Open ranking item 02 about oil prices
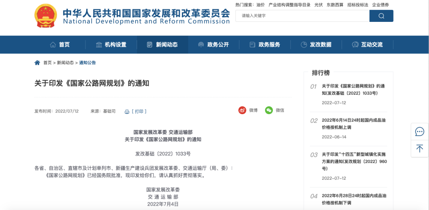 click(348, 124)
